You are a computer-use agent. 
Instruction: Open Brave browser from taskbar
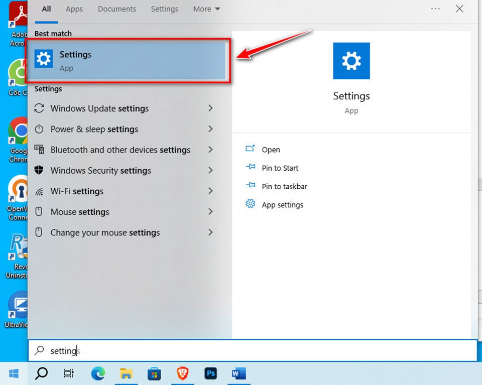point(183,373)
